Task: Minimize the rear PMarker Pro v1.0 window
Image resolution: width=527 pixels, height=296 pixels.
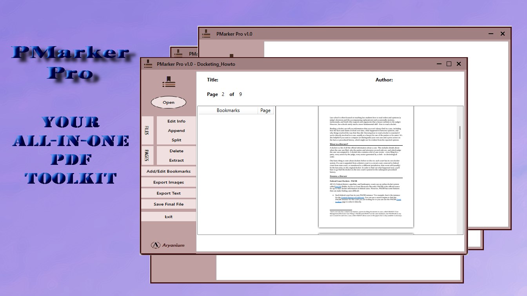Action: click(x=491, y=34)
